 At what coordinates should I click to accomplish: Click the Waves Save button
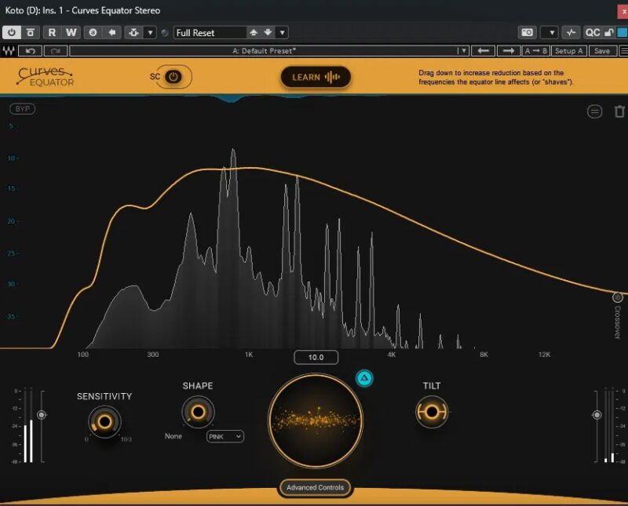point(602,51)
